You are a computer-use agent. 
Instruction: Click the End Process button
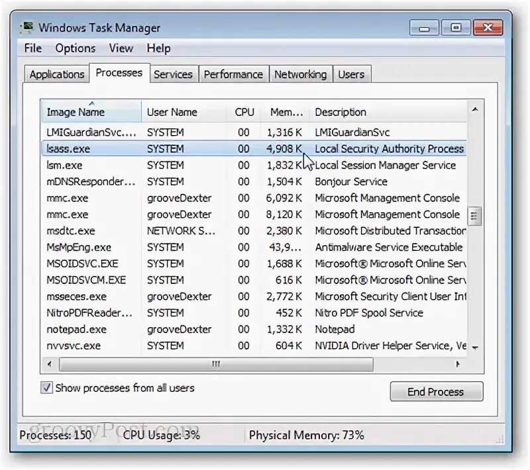pyautogui.click(x=437, y=392)
